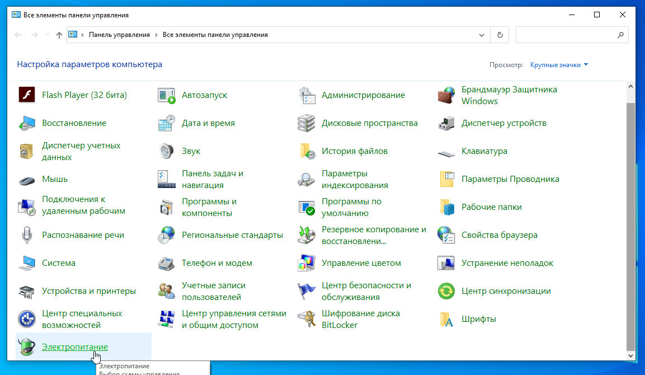The image size is (645, 375).
Task: Click the Центр синхронизации green icon
Action: 446,291
